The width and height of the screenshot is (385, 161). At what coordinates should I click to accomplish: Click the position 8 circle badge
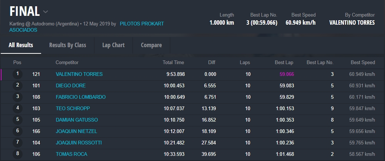coord(17,154)
